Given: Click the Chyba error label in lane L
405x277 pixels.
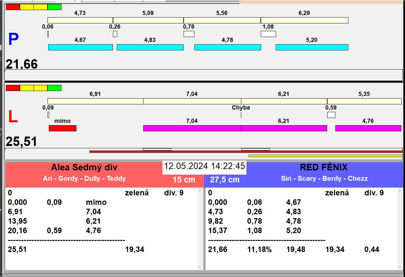Looking at the screenshot, I should [241, 108].
